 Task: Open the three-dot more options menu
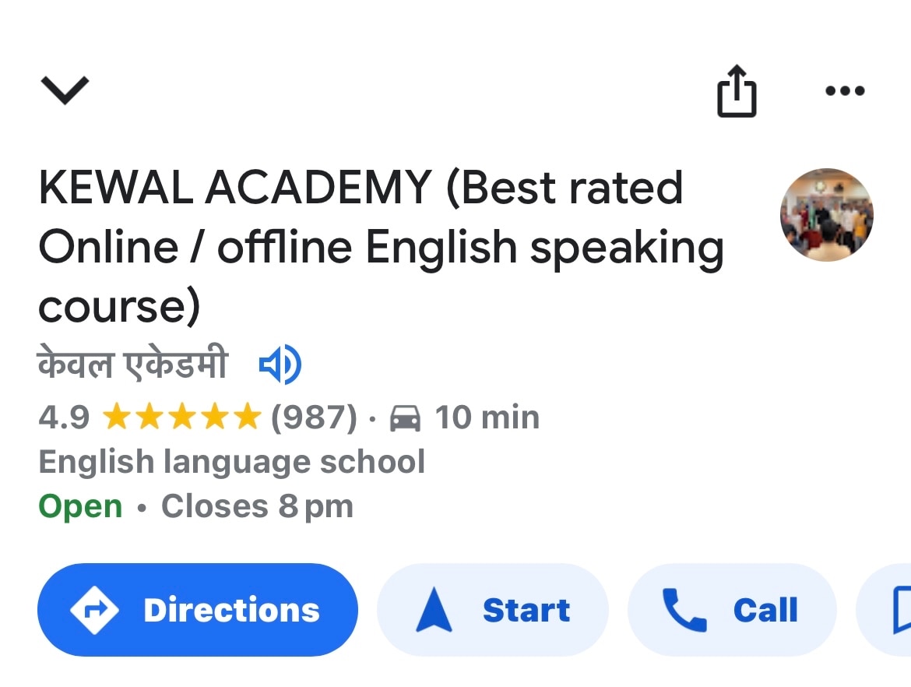pos(844,91)
